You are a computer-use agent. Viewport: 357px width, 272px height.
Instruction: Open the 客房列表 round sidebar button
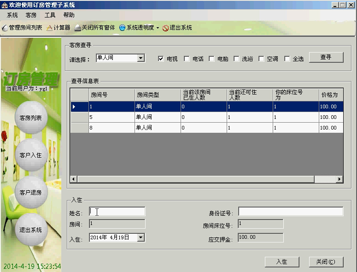[x=31, y=118]
